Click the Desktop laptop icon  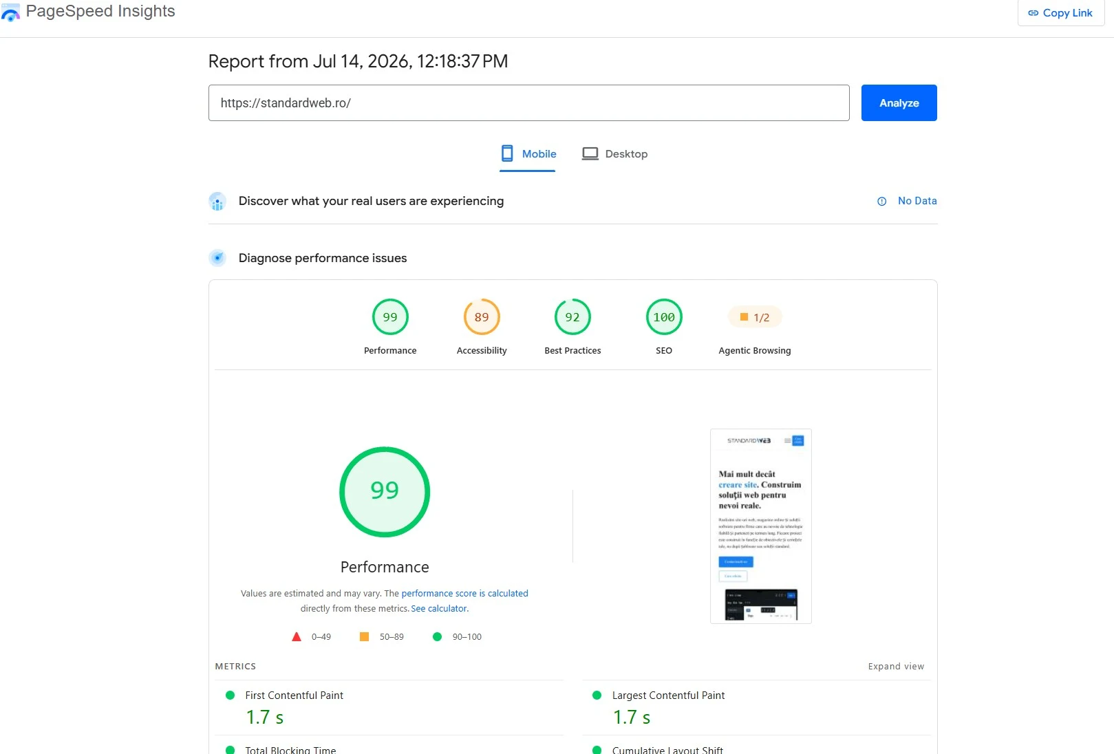(x=590, y=154)
